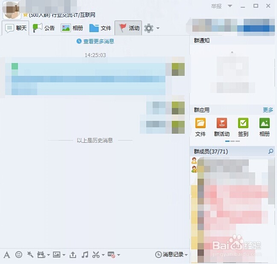277x264 pixels.
Task: Open the emoji smiley picker
Action: click(x=19, y=255)
